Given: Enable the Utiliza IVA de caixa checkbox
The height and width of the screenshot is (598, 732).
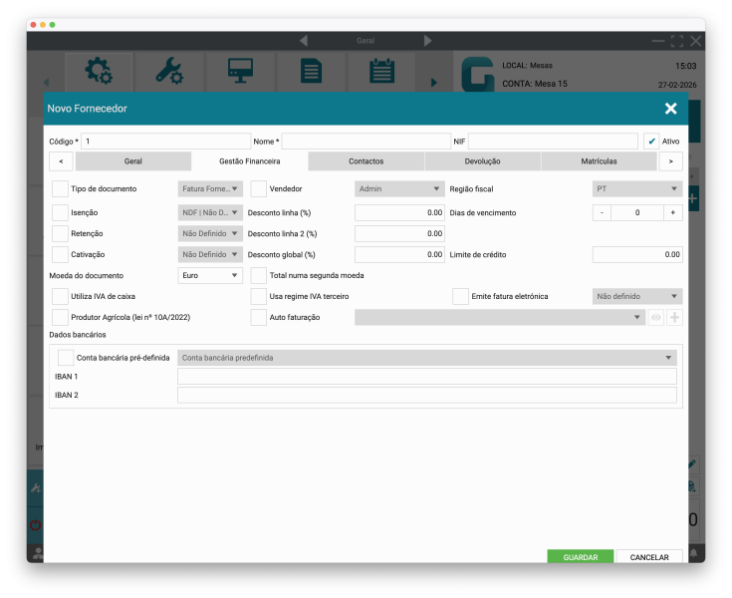Looking at the screenshot, I should tap(60, 296).
